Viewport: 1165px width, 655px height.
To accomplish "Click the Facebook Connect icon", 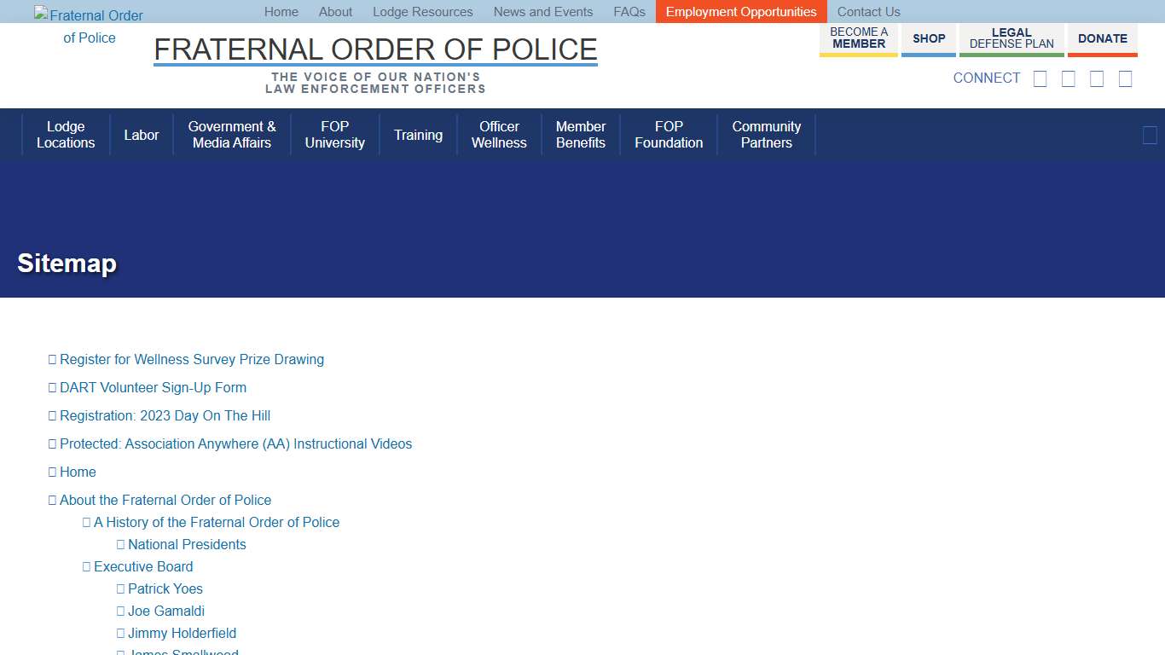I will 1040,78.
